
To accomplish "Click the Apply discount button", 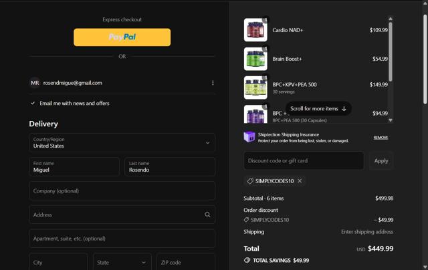I will point(381,160).
